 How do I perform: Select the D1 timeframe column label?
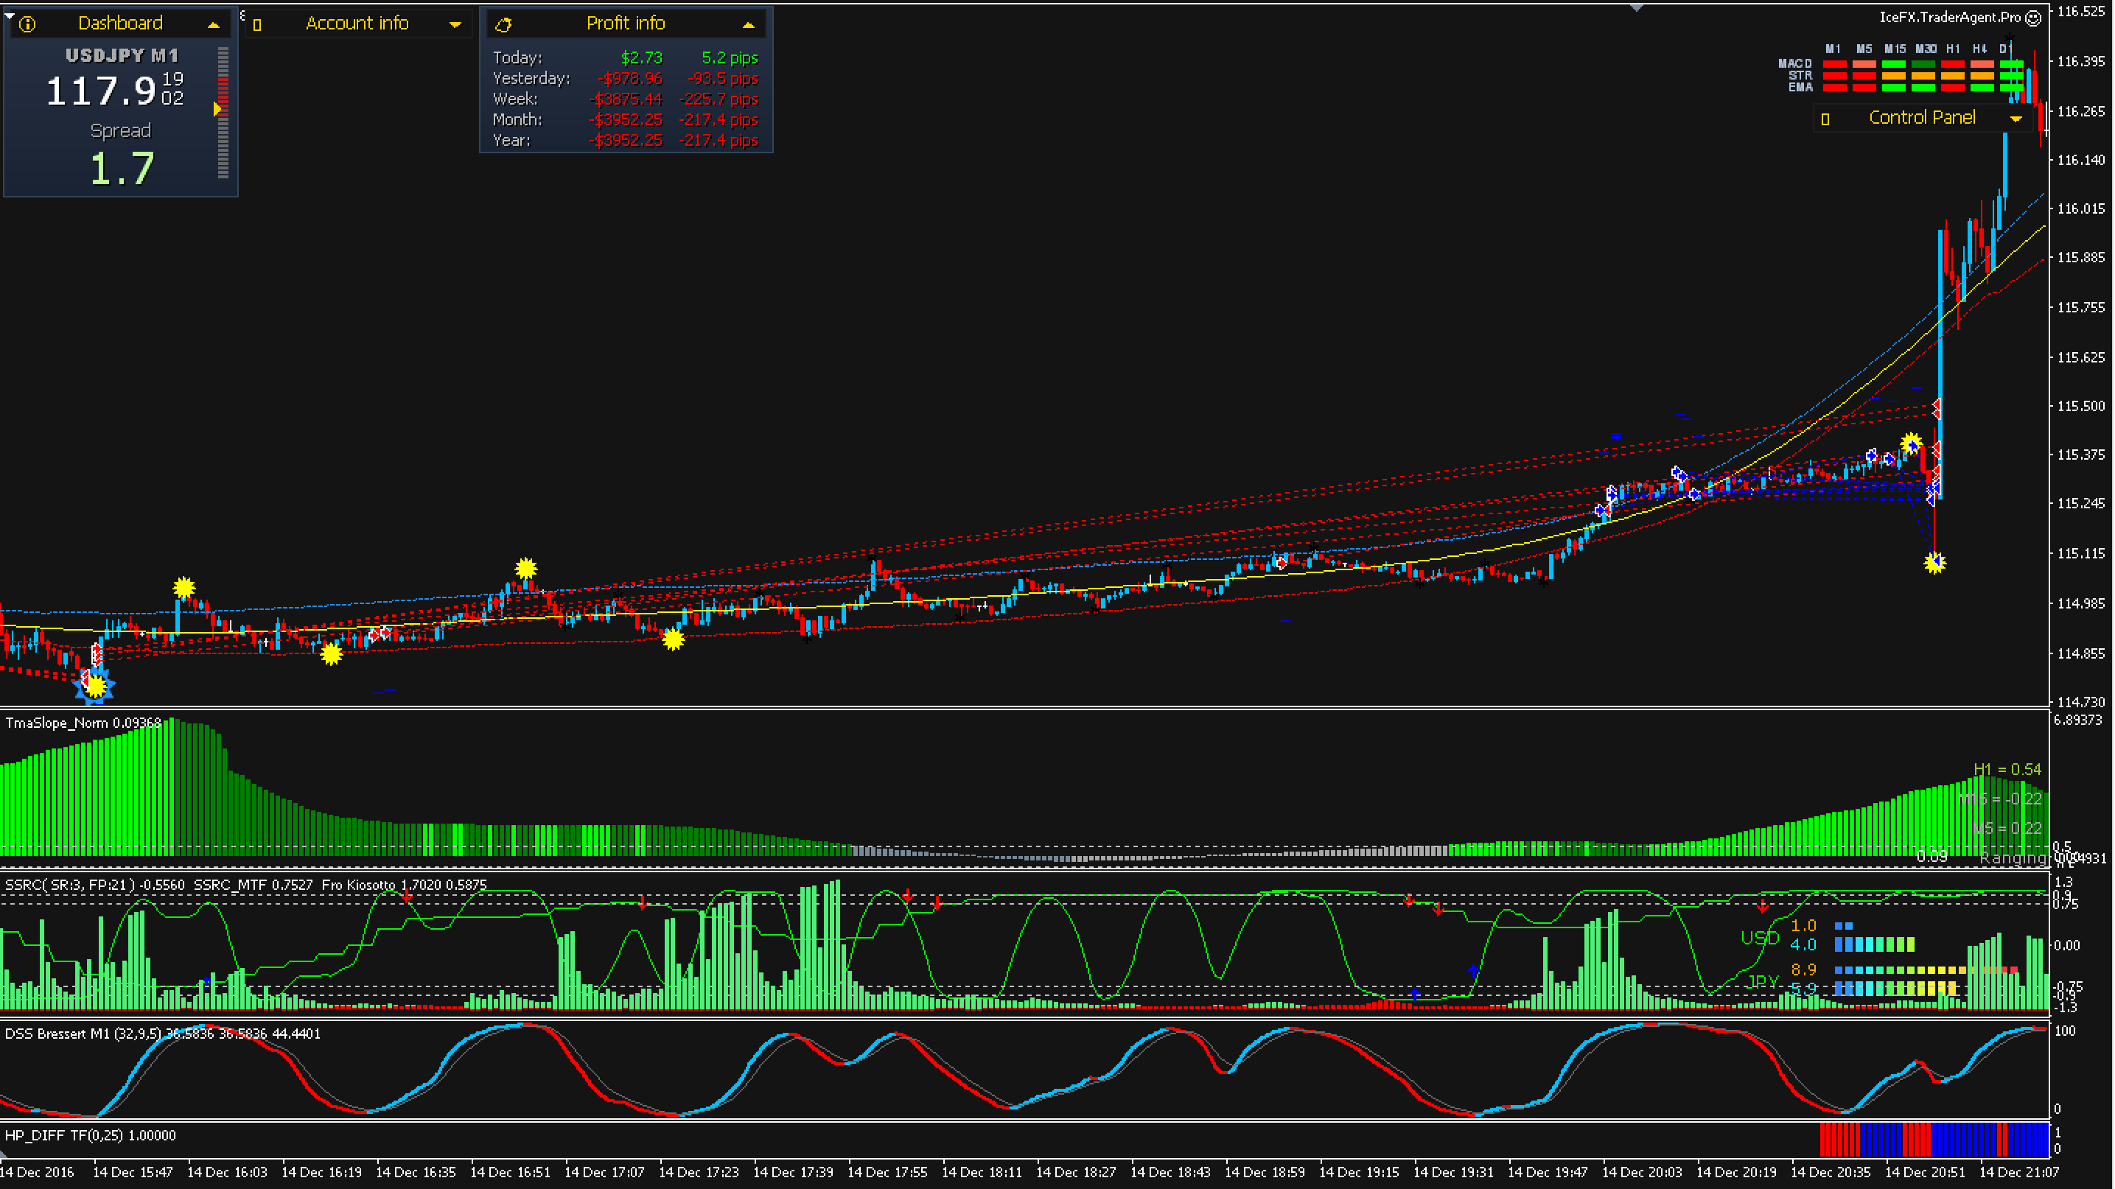pos(2006,49)
